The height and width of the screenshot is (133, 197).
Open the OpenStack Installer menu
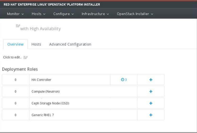pyautogui.click(x=135, y=14)
